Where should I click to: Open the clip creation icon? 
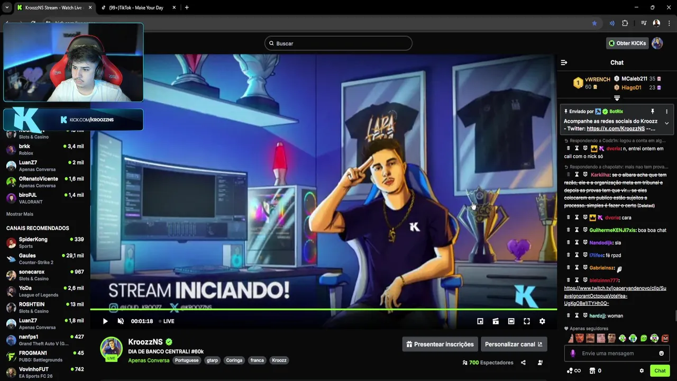tap(496, 321)
